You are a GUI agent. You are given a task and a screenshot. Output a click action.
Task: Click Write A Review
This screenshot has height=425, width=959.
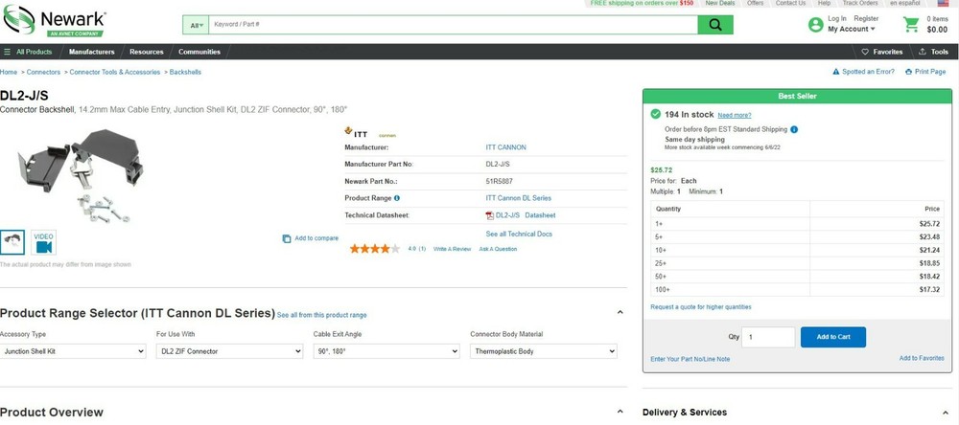tap(452, 249)
